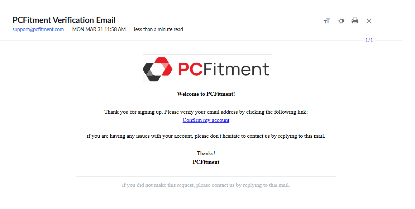Screen dimensions: 415x209
Task: Click the Thanks! closing line
Action: tap(206, 153)
